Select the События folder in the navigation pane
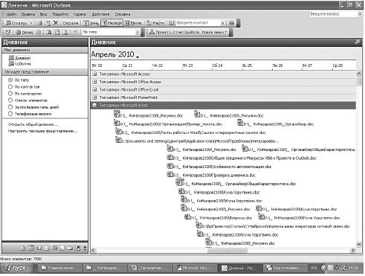The width and height of the screenshot is (365, 276). click(20, 64)
